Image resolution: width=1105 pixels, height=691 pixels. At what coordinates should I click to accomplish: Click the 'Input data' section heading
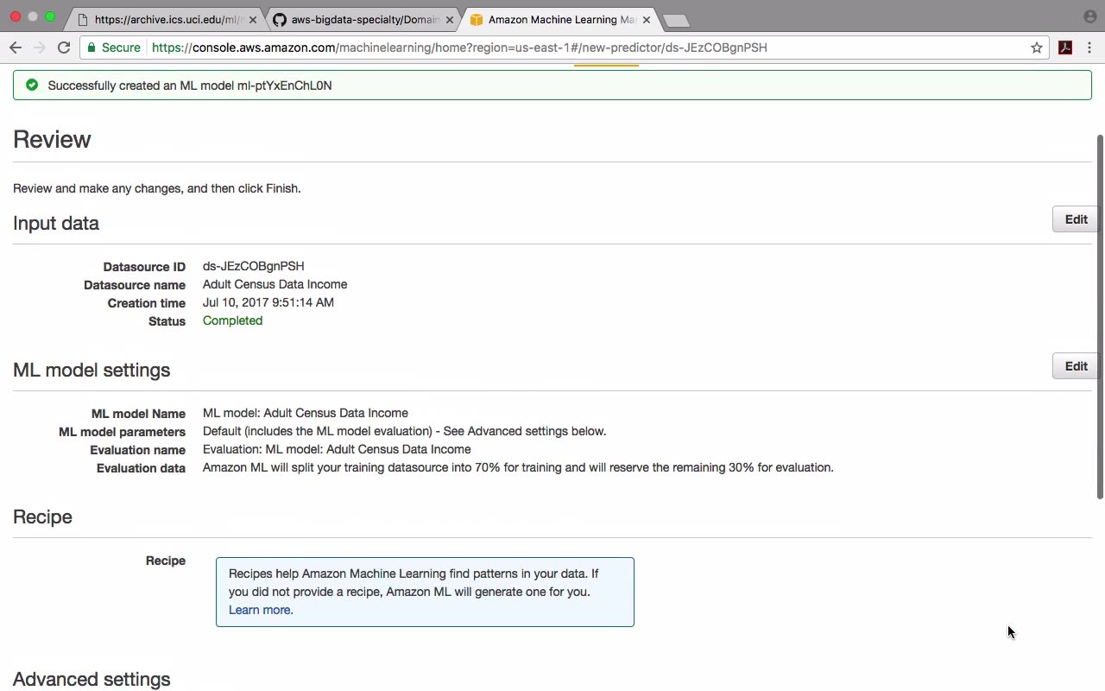pyautogui.click(x=56, y=223)
